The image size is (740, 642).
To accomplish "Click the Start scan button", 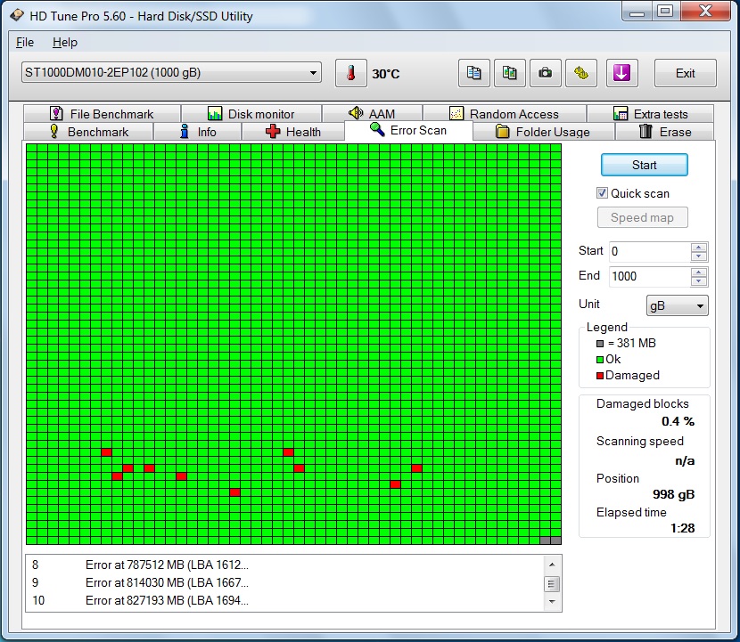I will (645, 165).
